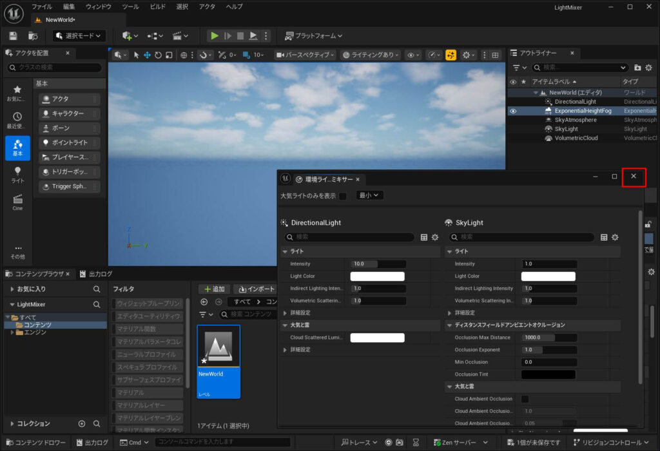660x451 pixels.
Task: Click the Save current level icon
Action: click(14, 36)
